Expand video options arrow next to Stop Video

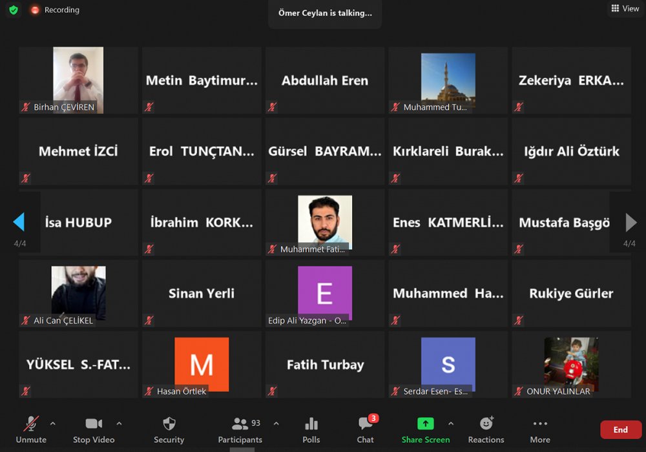[x=119, y=424]
